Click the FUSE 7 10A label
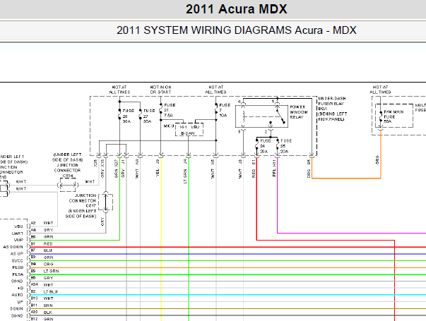The width and height of the screenshot is (426, 321). click(x=225, y=110)
